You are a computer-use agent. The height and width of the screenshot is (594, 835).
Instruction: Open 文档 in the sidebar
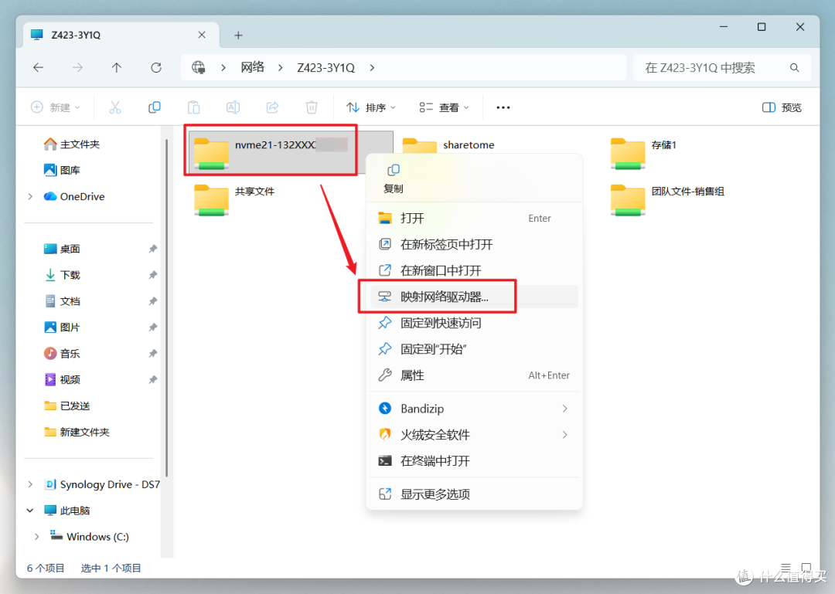tap(62, 301)
